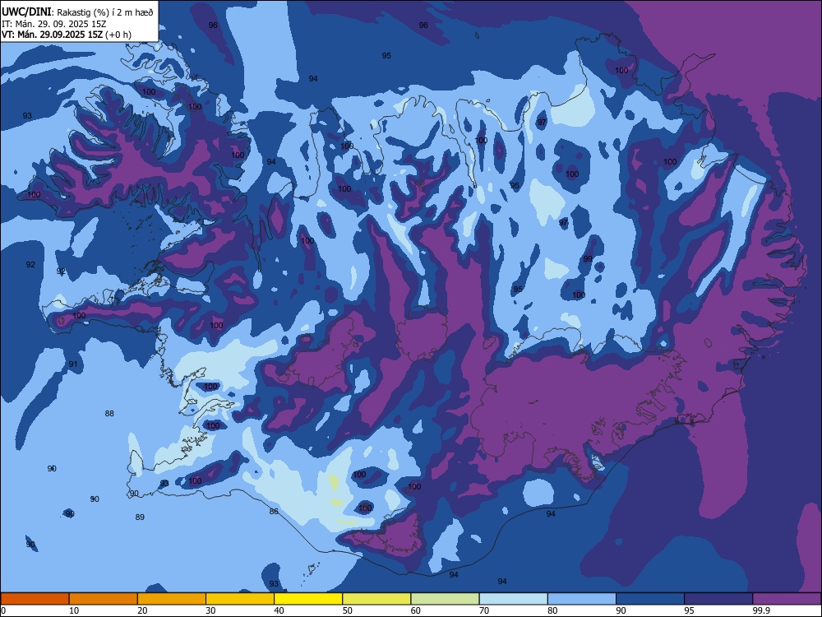822x617 pixels.
Task: Click the medium blue 90–95 legend swatch
Action: (650, 599)
